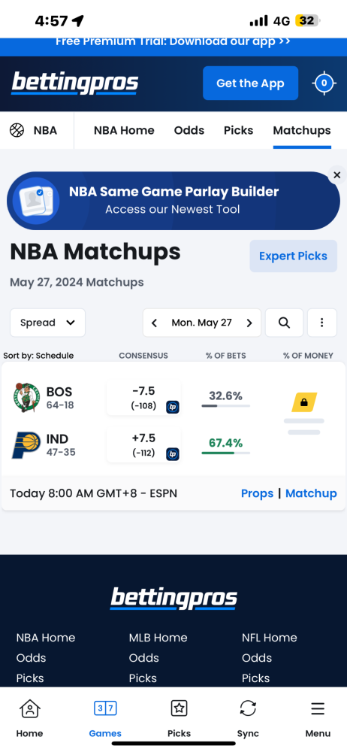347x752 pixels.
Task: Open the three-dot more options menu
Action: [321, 323]
